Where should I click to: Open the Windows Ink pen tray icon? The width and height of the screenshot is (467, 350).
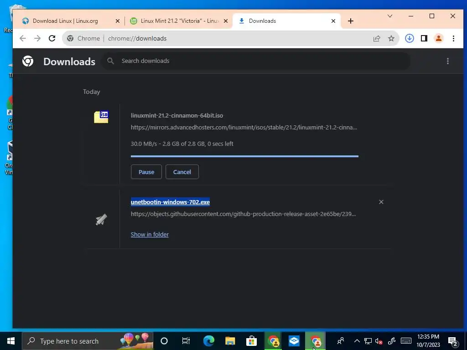(x=392, y=341)
